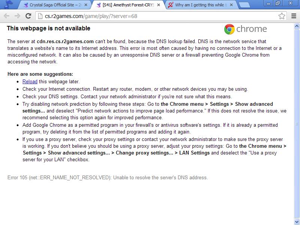Close the 'Why am I getting this' tab
This screenshot has height=225, width=300.
click(230, 5)
